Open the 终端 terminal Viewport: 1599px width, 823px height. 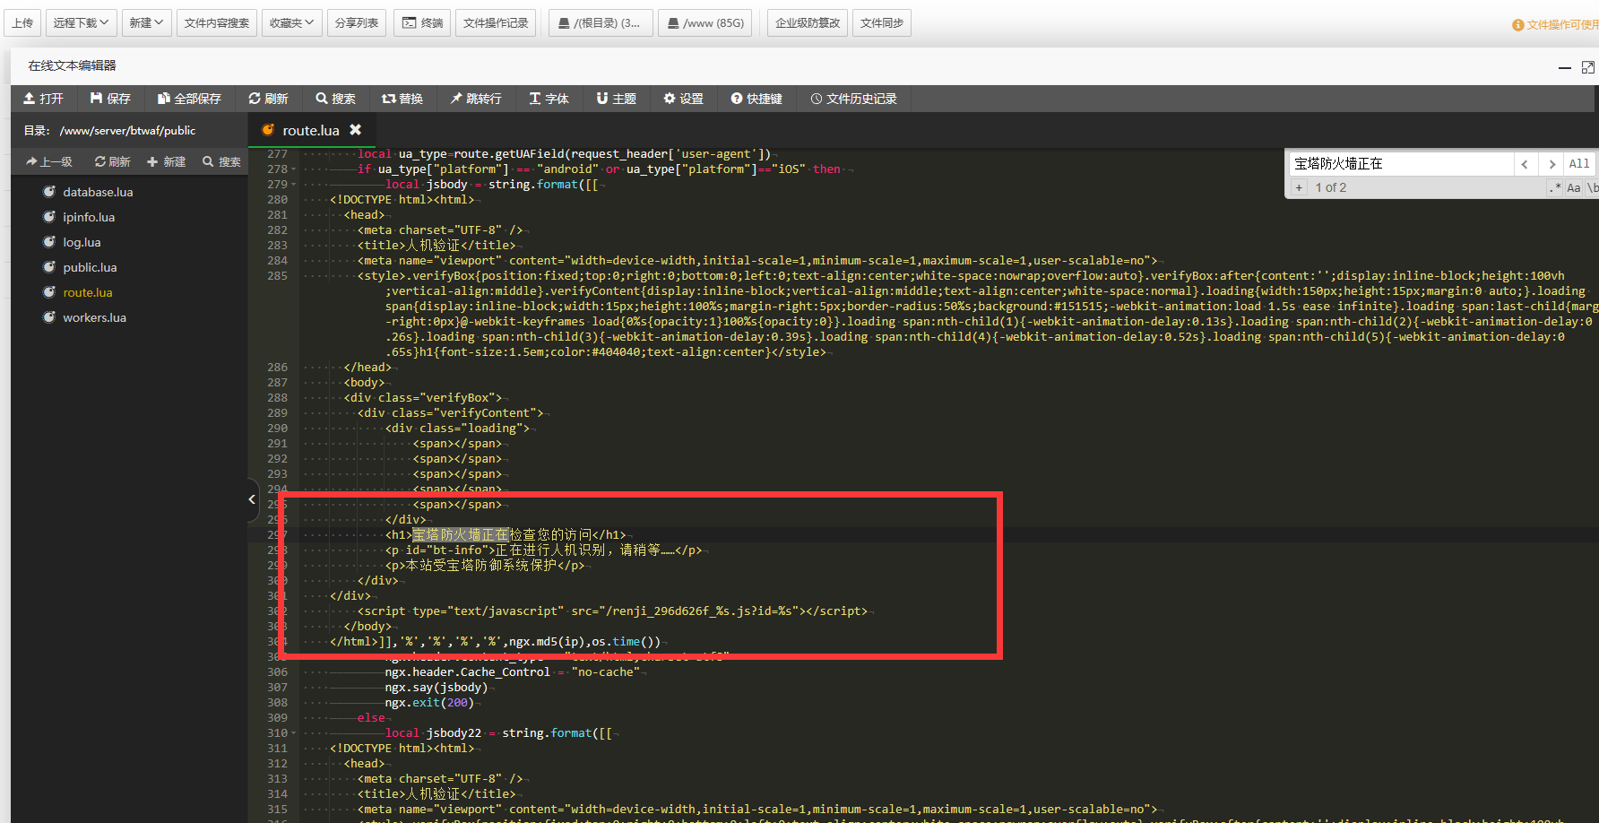[x=422, y=22]
